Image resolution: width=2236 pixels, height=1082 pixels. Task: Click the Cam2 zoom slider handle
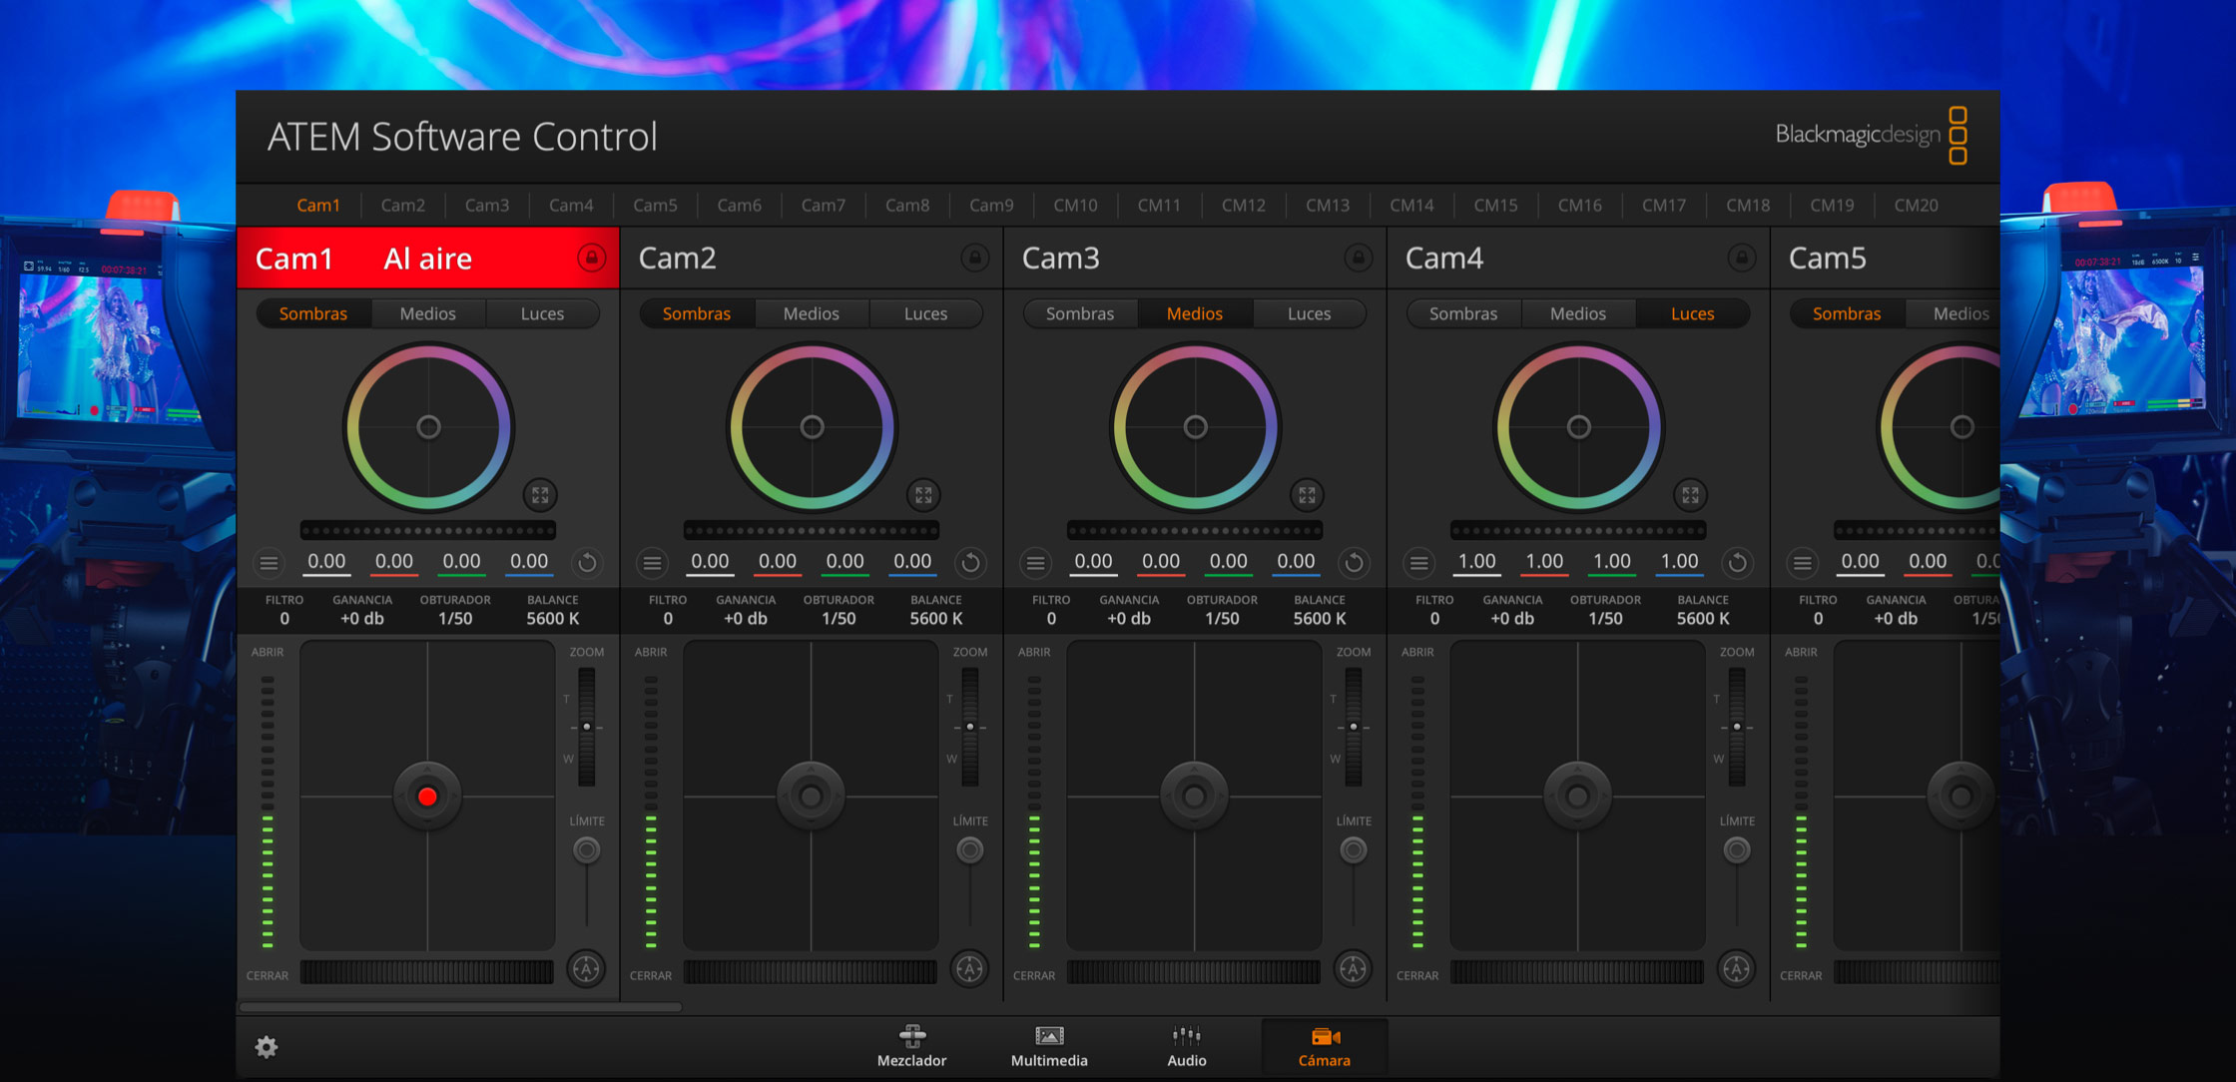(970, 727)
